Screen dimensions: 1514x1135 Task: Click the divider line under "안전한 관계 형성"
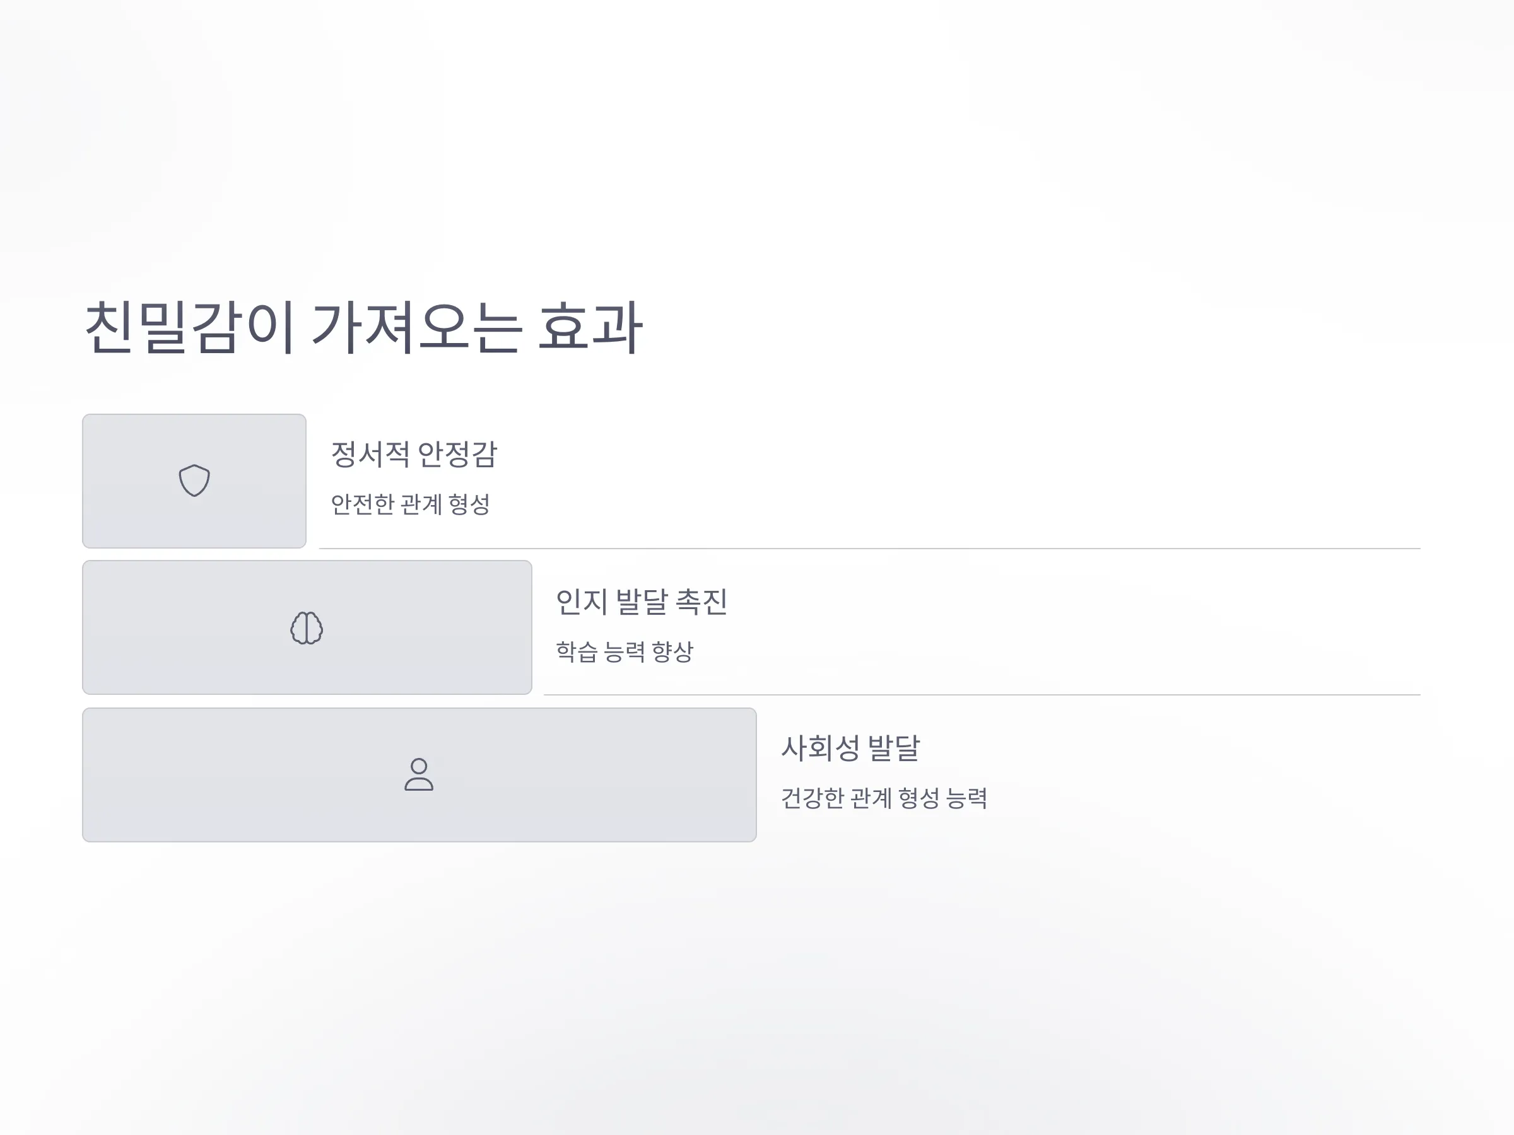click(870, 549)
